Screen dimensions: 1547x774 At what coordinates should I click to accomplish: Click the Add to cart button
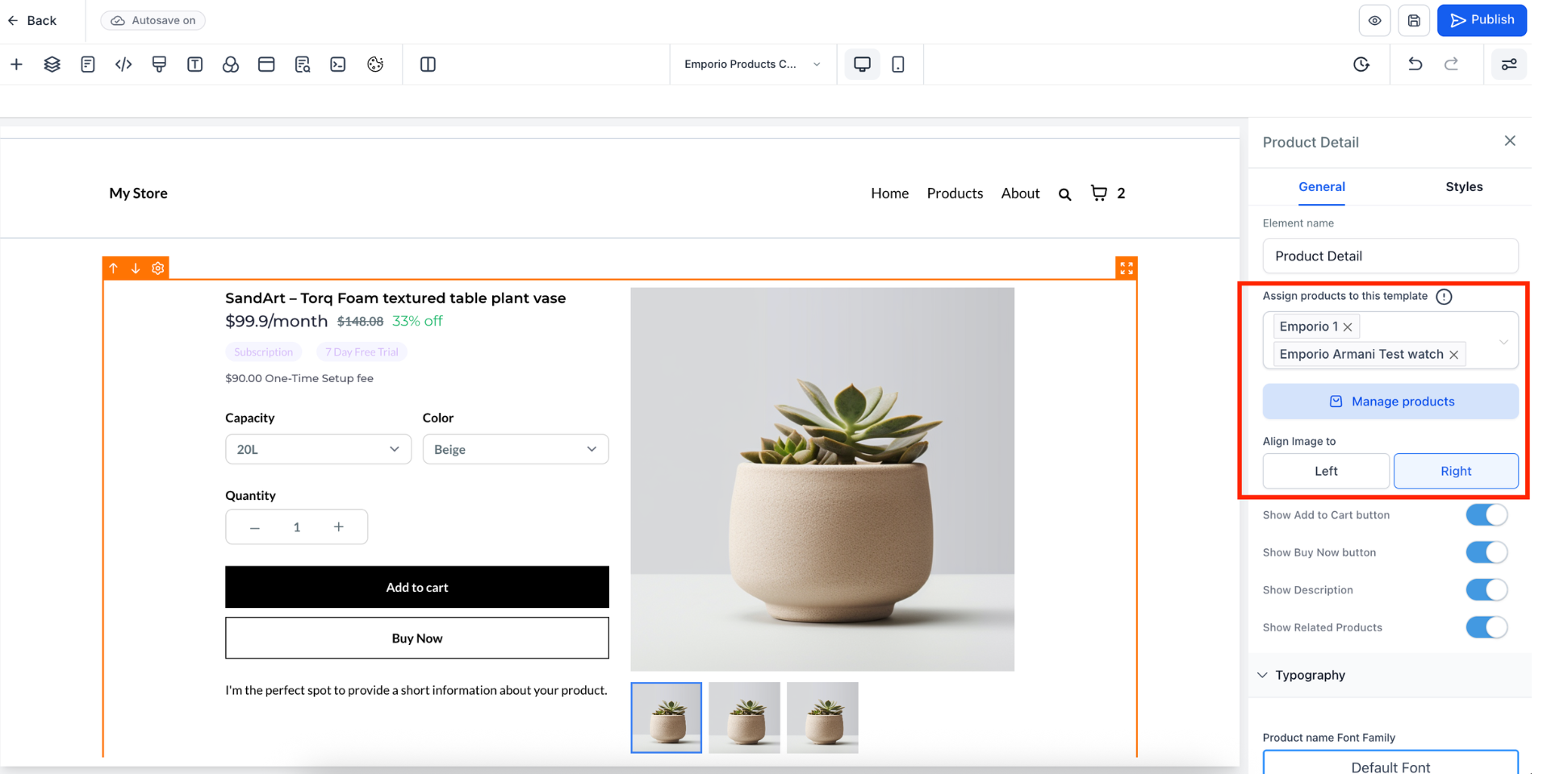(417, 587)
